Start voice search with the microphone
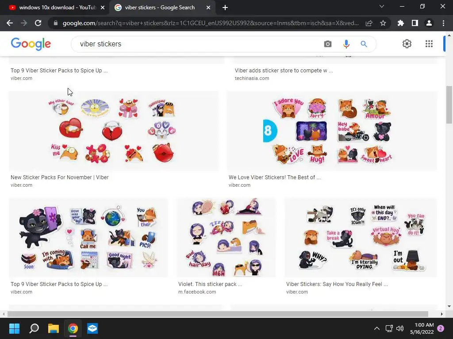 coord(346,44)
